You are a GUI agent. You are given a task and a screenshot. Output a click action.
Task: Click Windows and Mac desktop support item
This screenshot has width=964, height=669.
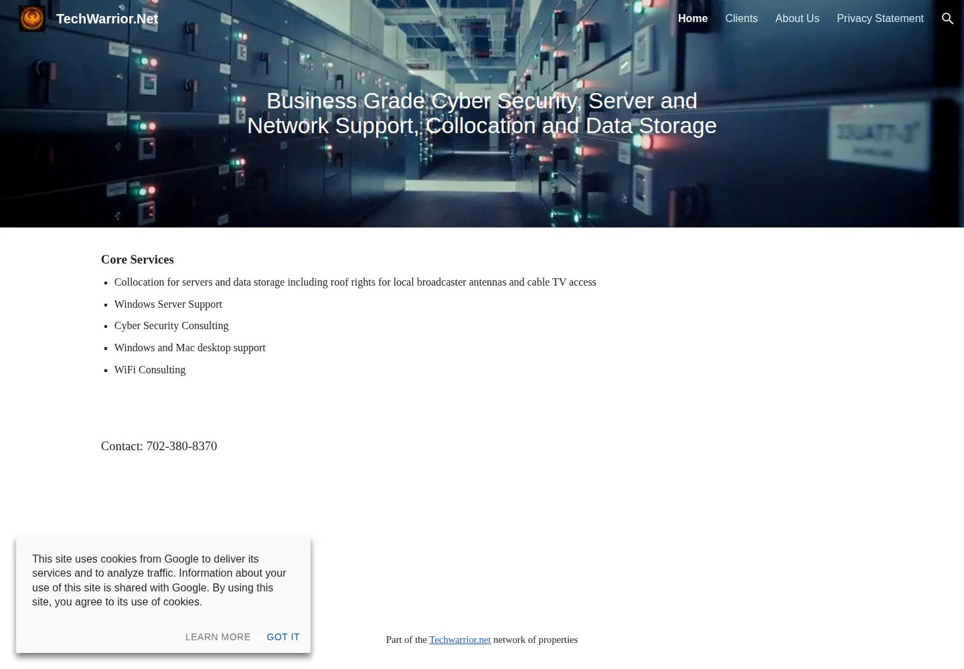189,348
